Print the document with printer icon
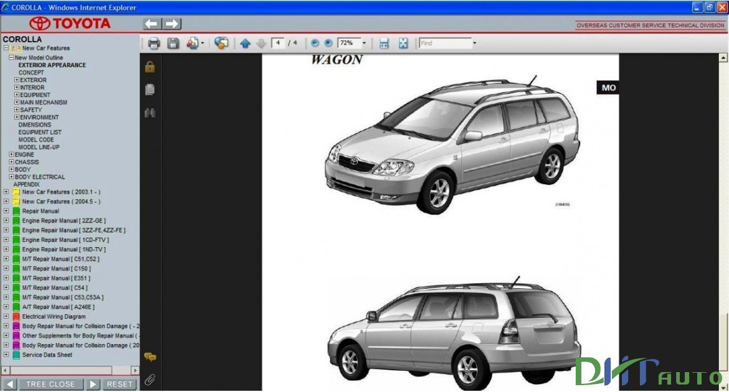Screen dimensions: 729x392 click(x=154, y=44)
